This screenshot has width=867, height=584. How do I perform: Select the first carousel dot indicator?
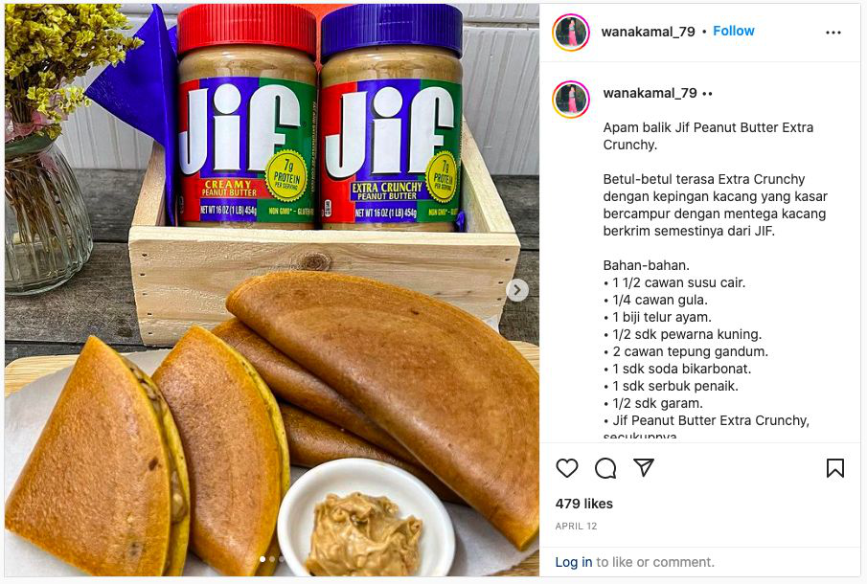coord(262,559)
